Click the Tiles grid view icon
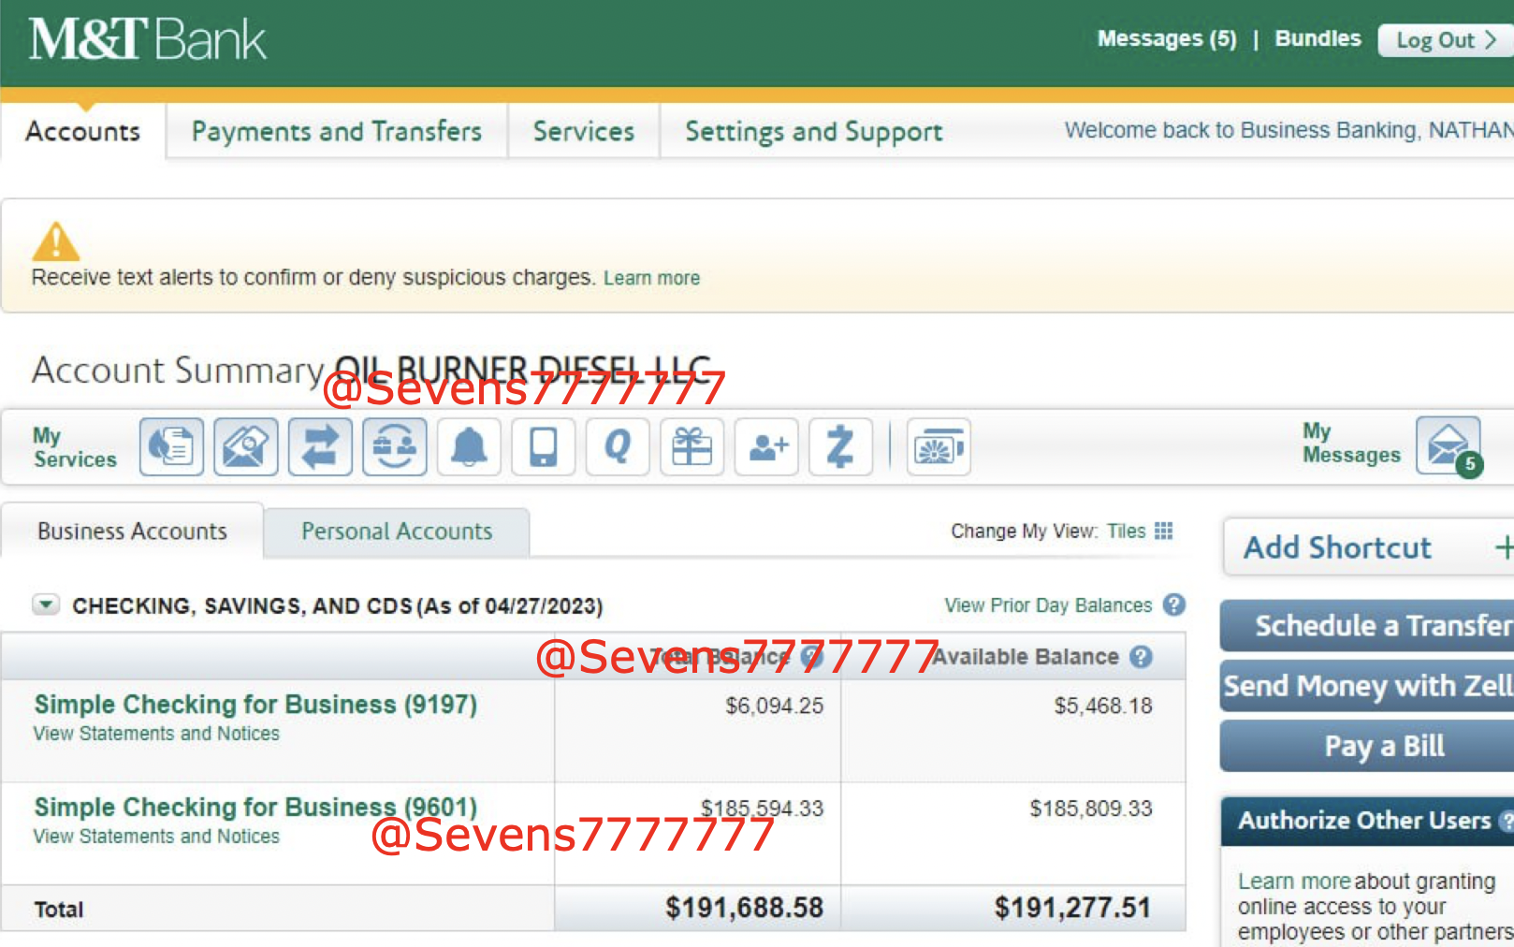1514x947 pixels. coord(1163,531)
